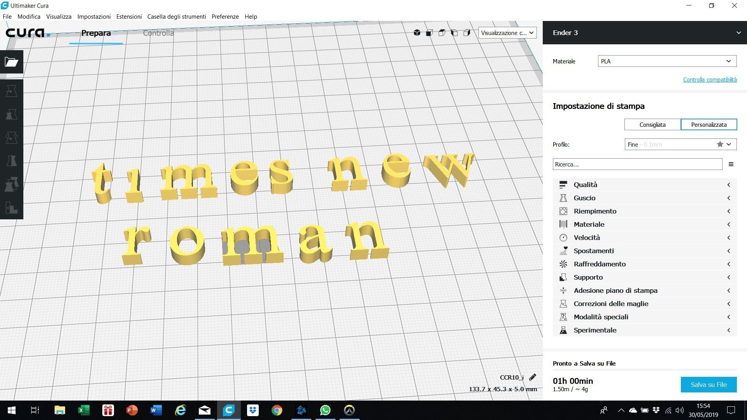747x420 pixels.
Task: Switch to left side camera view
Action: pos(454,33)
